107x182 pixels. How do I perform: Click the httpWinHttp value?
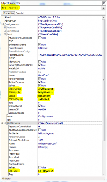point(46,92)
